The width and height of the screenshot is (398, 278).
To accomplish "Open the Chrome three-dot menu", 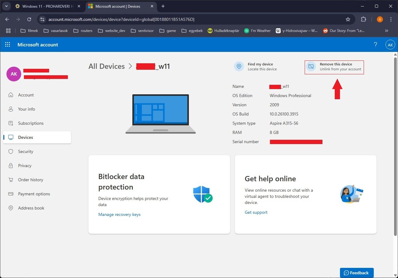I will [391, 19].
